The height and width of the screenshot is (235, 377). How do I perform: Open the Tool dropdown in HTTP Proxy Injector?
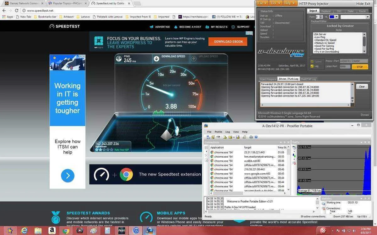(x=276, y=3)
